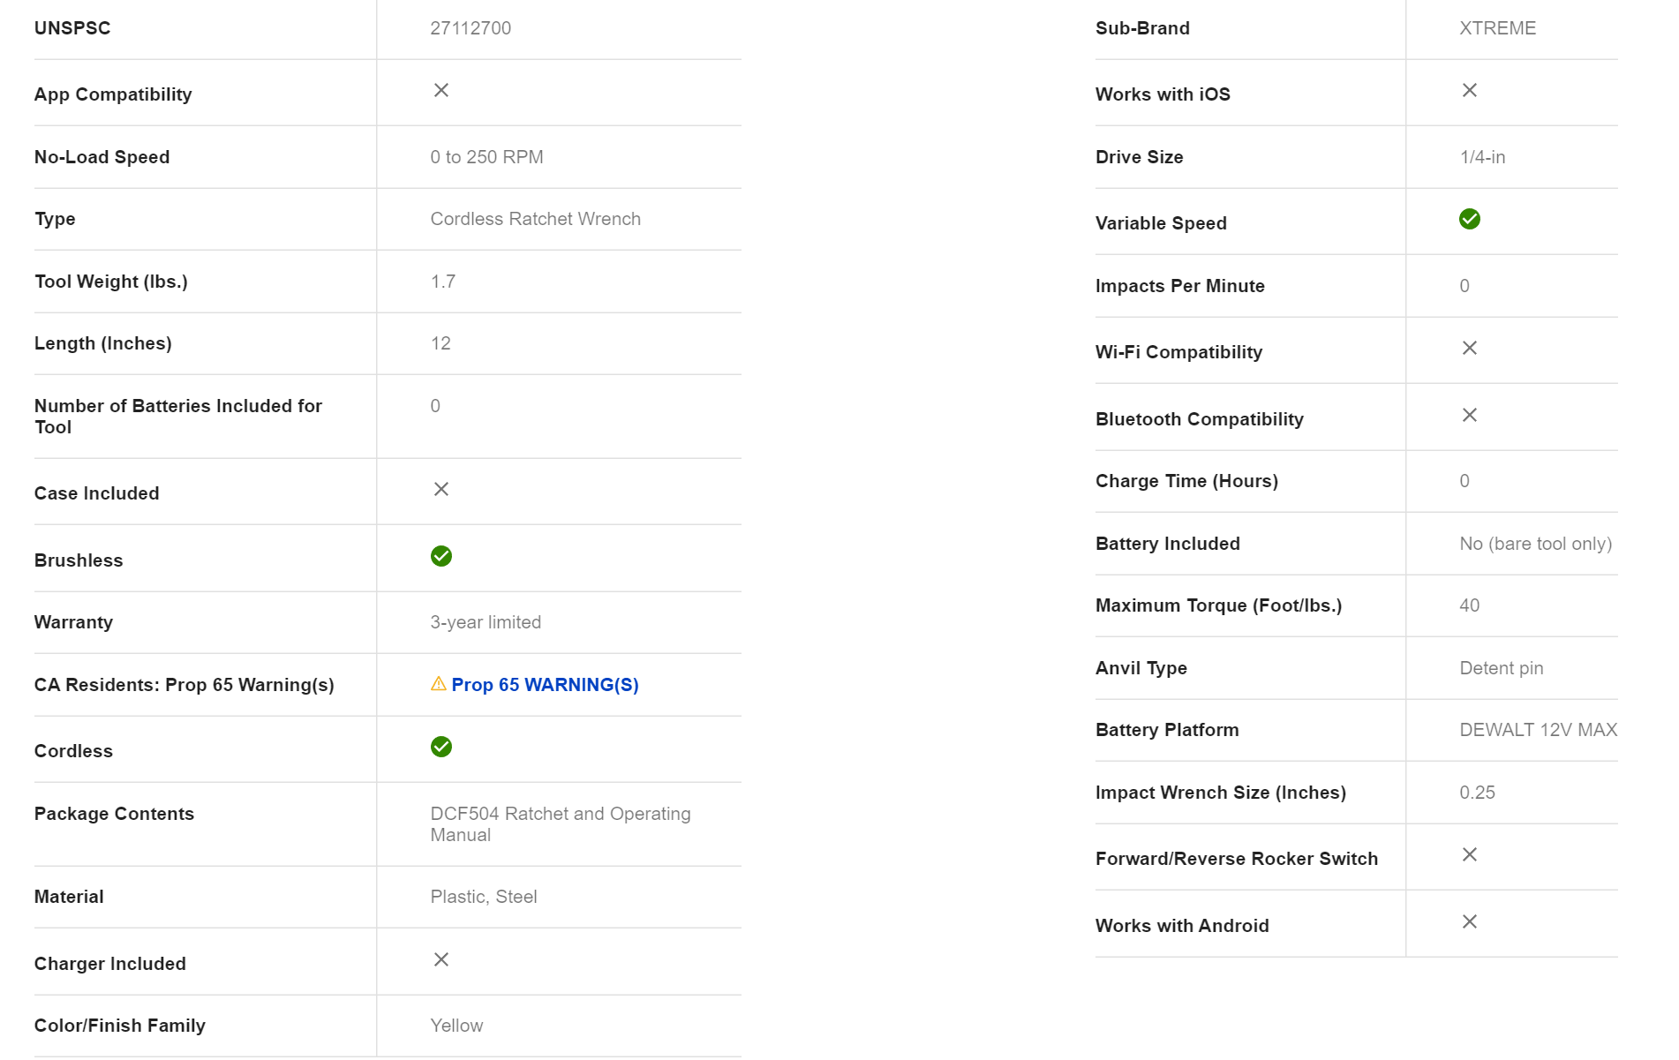Viewport: 1679px width, 1060px height.
Task: Click the X mark for Bluetooth Compatibility
Action: pyautogui.click(x=1469, y=415)
